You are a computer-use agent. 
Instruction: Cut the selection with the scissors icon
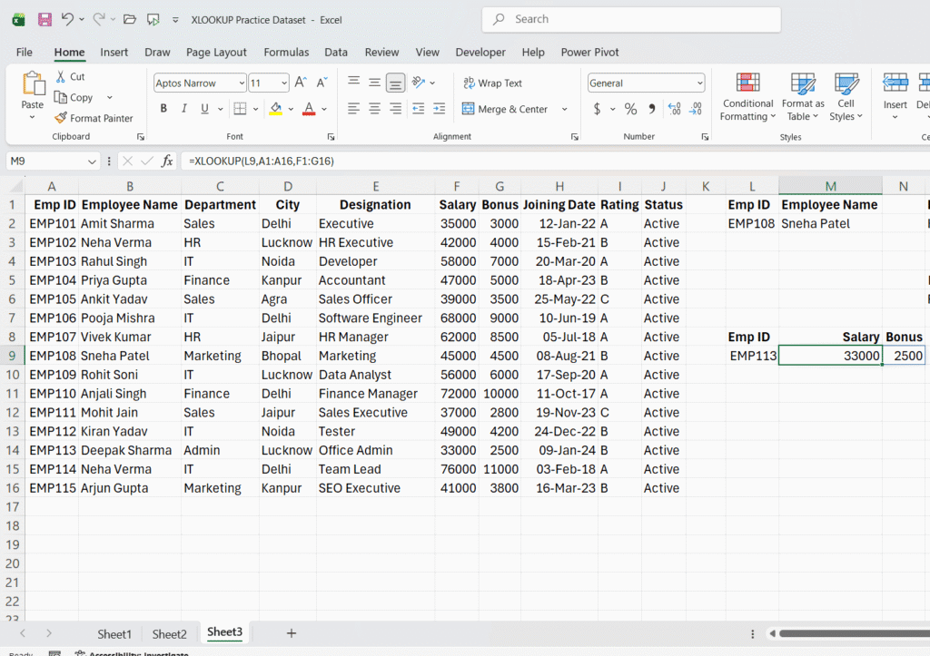coord(61,76)
